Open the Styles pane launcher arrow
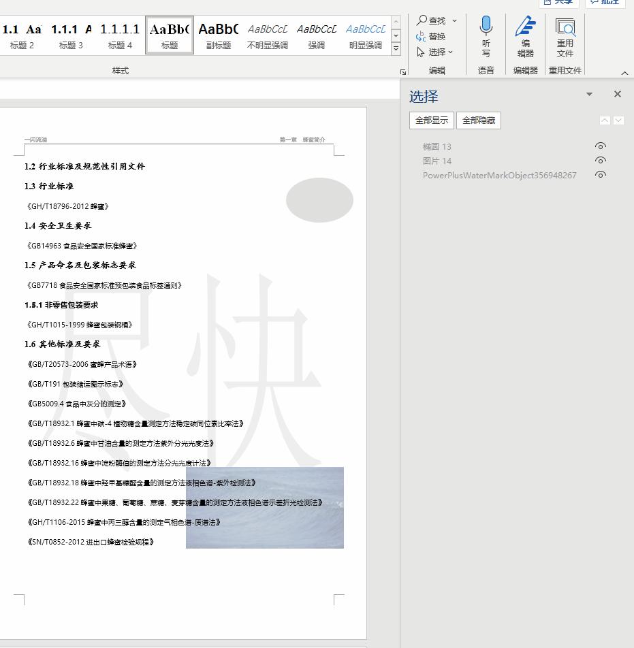634x648 pixels. point(402,71)
